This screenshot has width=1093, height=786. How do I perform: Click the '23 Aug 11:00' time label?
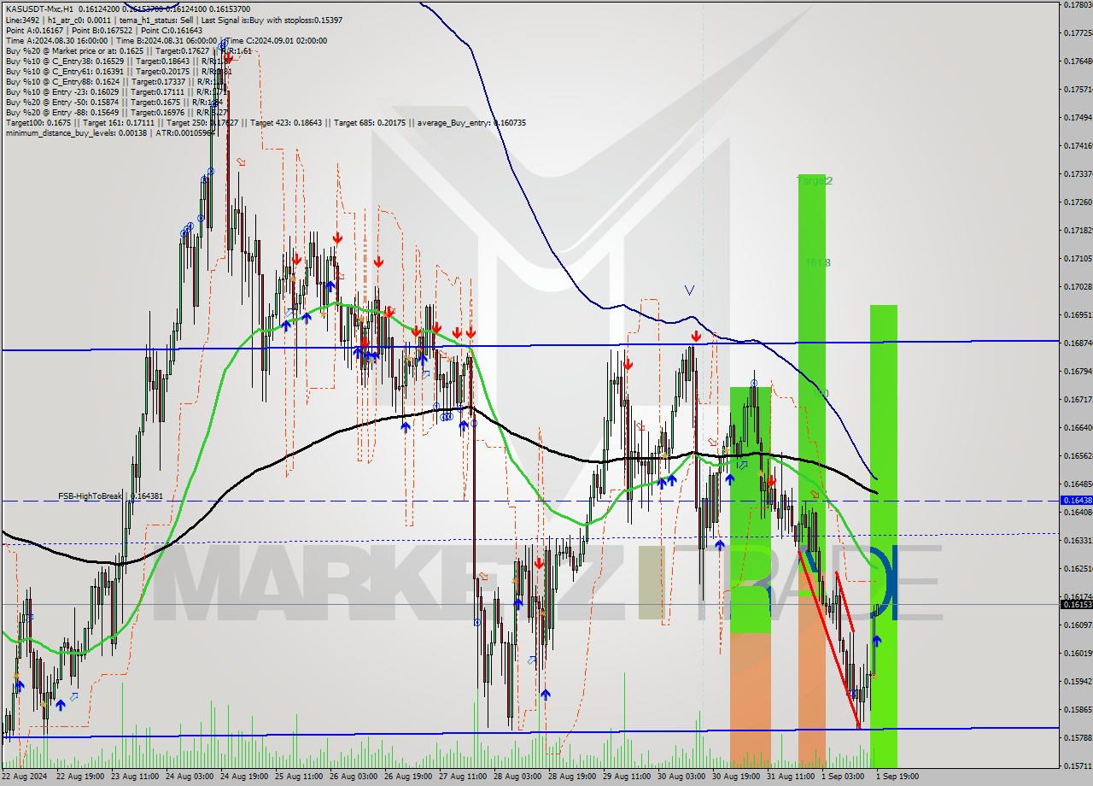coord(134,777)
